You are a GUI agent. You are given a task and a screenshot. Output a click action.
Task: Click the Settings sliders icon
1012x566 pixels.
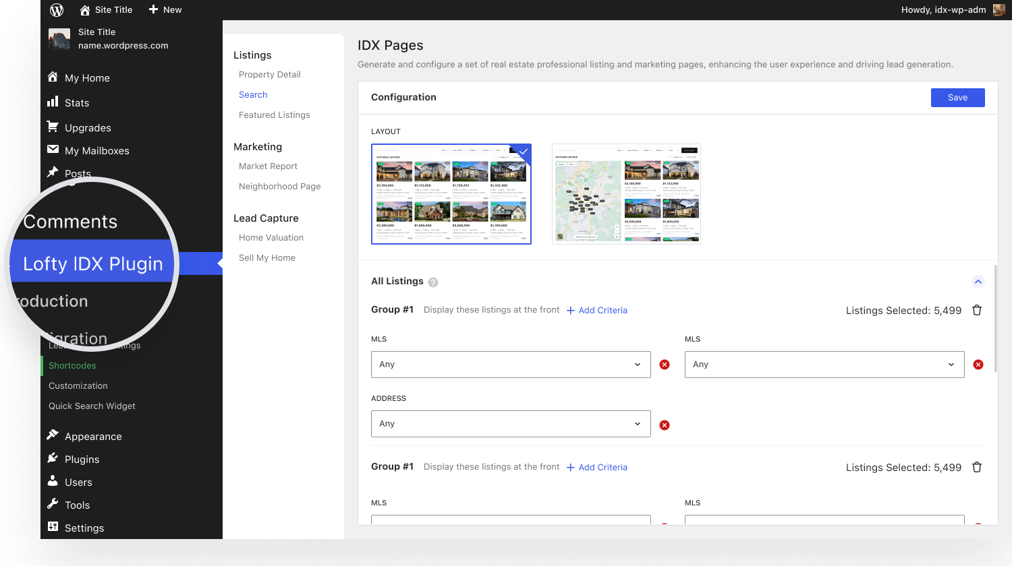[x=53, y=527]
